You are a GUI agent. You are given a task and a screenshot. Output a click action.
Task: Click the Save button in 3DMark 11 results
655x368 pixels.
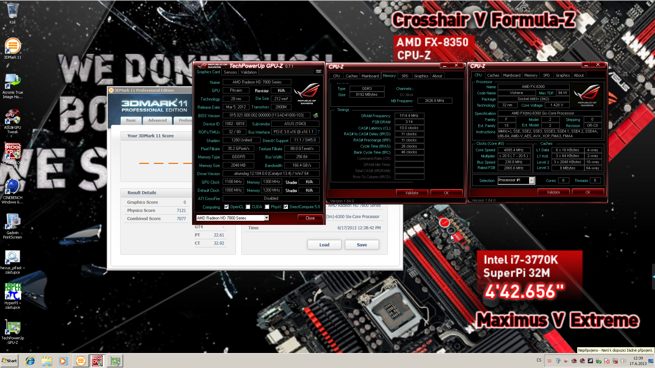pyautogui.click(x=362, y=244)
